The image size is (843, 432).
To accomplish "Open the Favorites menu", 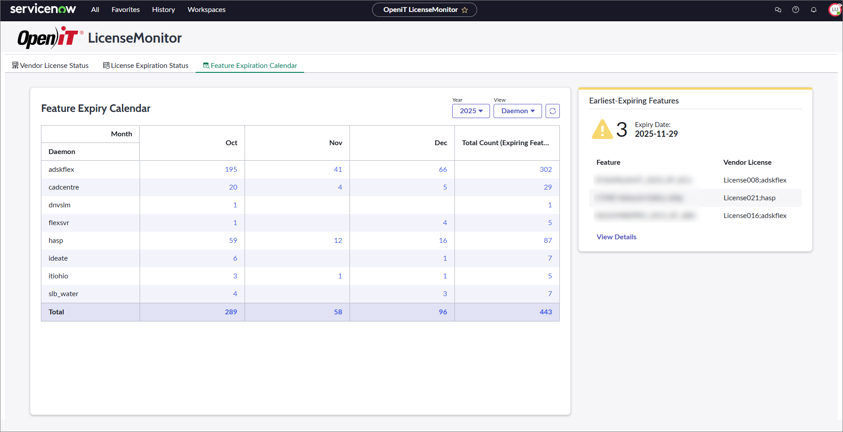I will coord(126,10).
